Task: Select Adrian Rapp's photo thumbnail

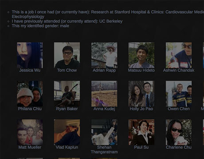Action: [104, 55]
